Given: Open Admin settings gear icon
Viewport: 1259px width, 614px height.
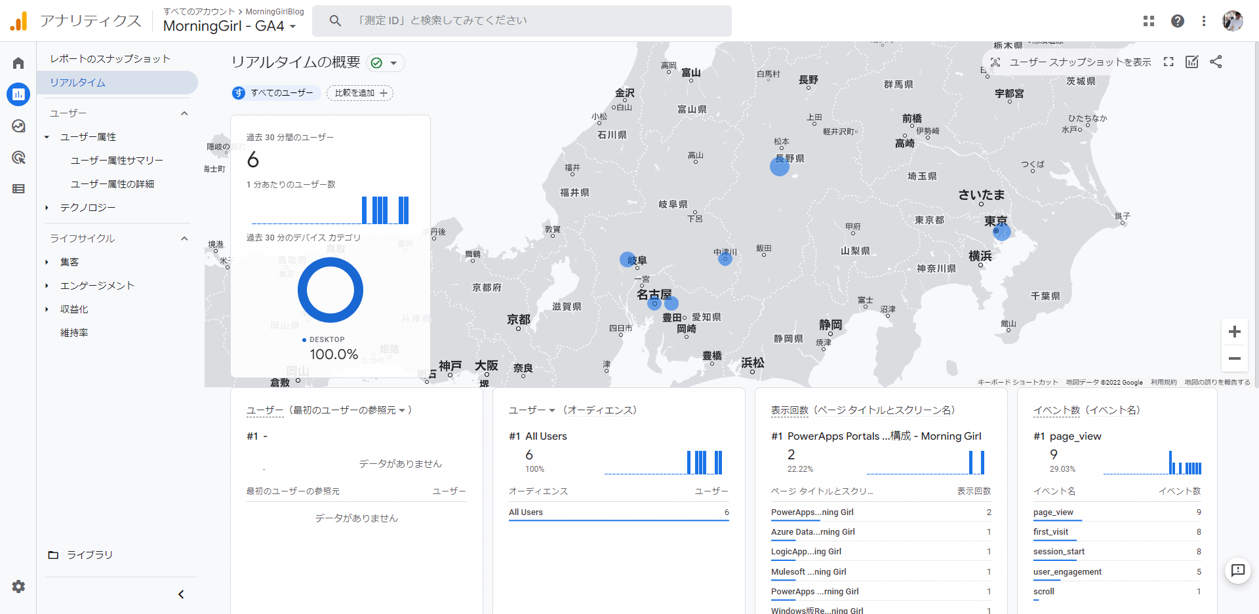Looking at the screenshot, I should pyautogui.click(x=18, y=586).
